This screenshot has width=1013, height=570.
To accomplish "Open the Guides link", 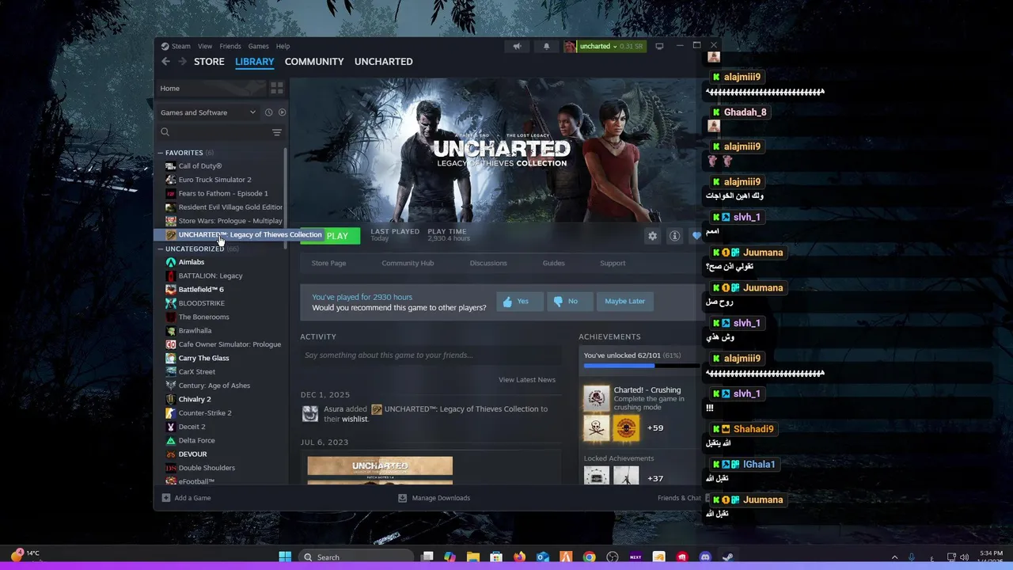I will tap(553, 263).
